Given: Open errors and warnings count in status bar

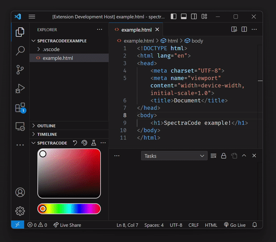Looking at the screenshot, I should tap(37, 225).
